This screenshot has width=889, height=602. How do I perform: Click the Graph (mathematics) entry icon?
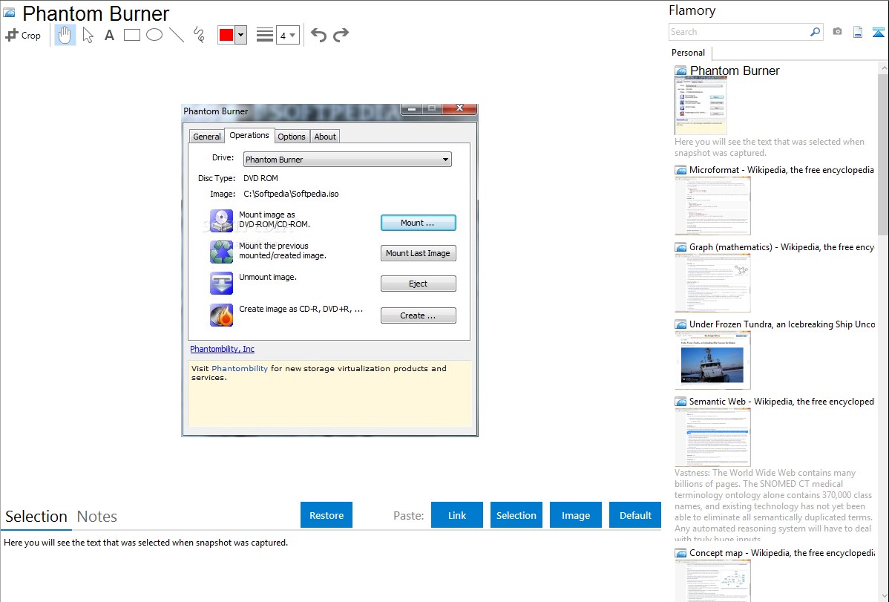(x=681, y=247)
